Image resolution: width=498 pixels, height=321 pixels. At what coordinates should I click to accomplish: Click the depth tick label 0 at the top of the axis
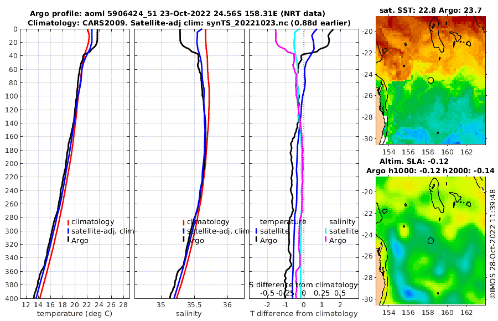15,29
